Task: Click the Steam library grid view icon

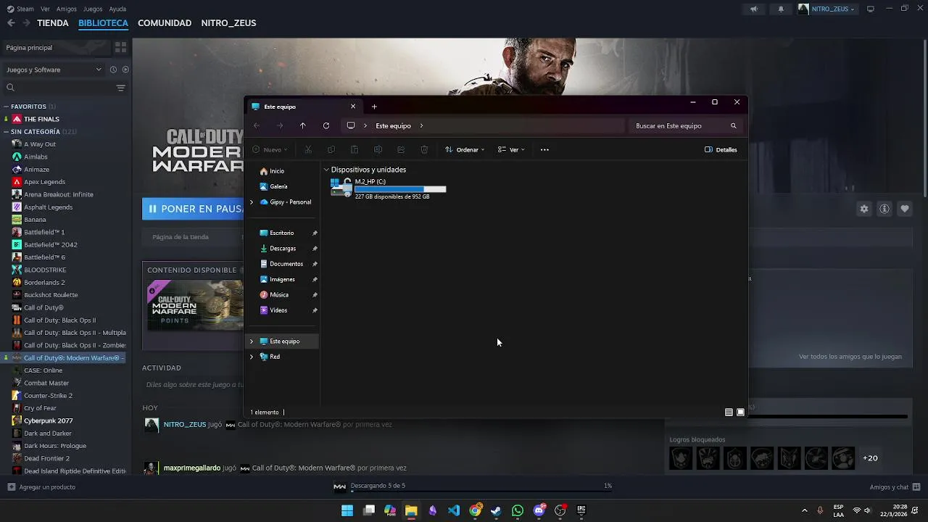Action: pos(120,47)
